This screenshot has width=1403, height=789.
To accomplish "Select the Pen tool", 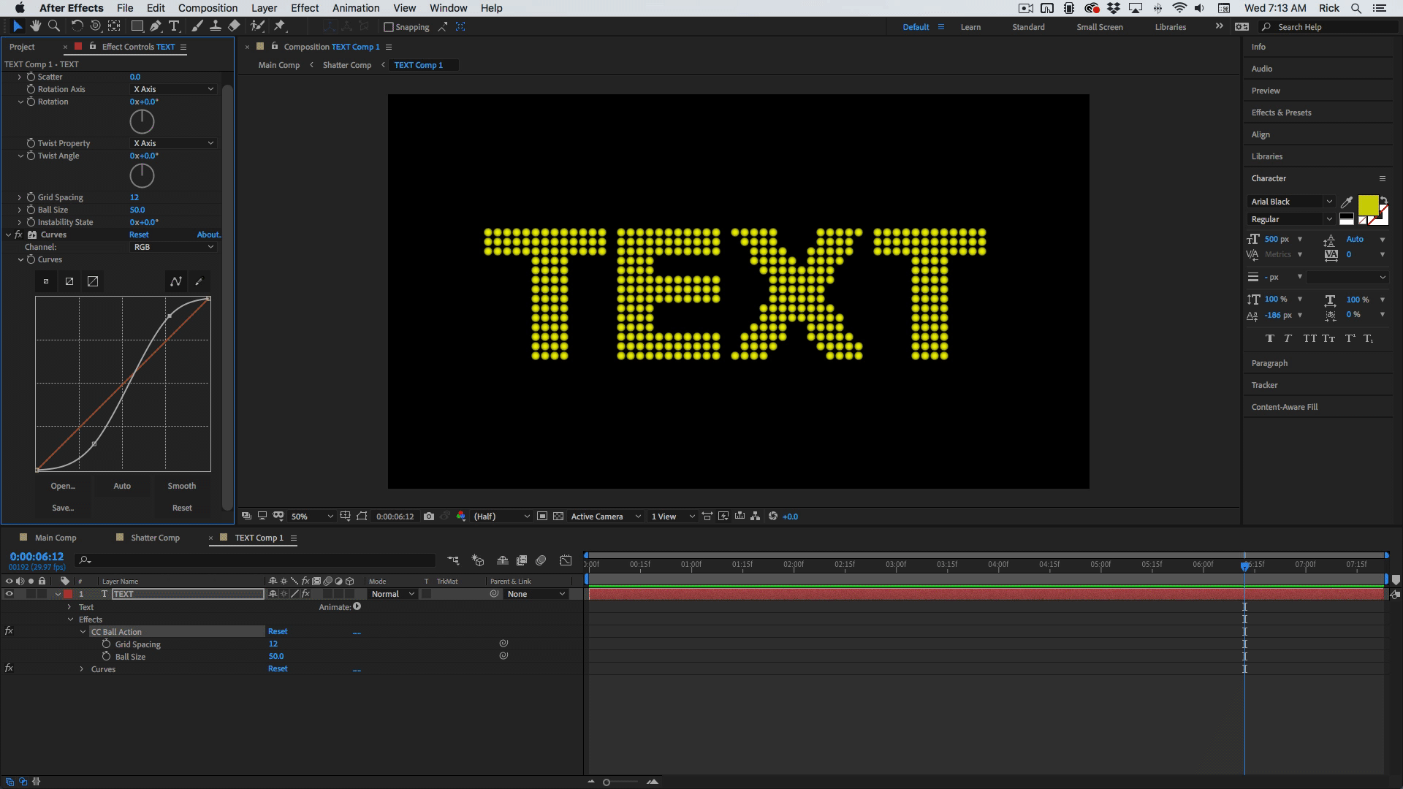I will pyautogui.click(x=156, y=26).
